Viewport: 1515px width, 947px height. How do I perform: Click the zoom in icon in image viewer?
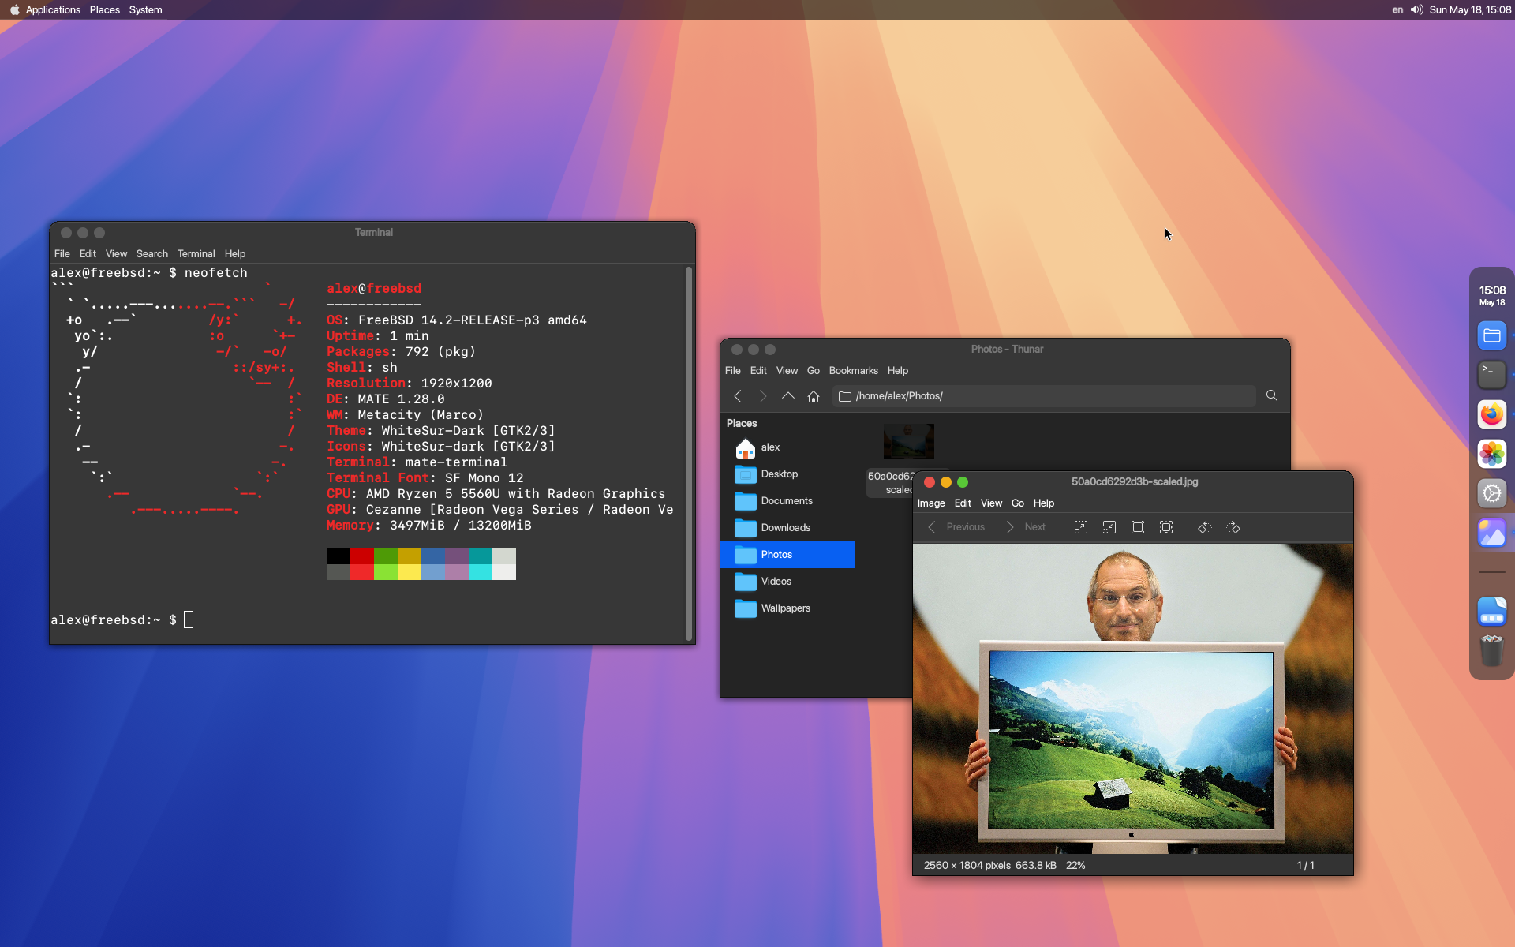1080,527
